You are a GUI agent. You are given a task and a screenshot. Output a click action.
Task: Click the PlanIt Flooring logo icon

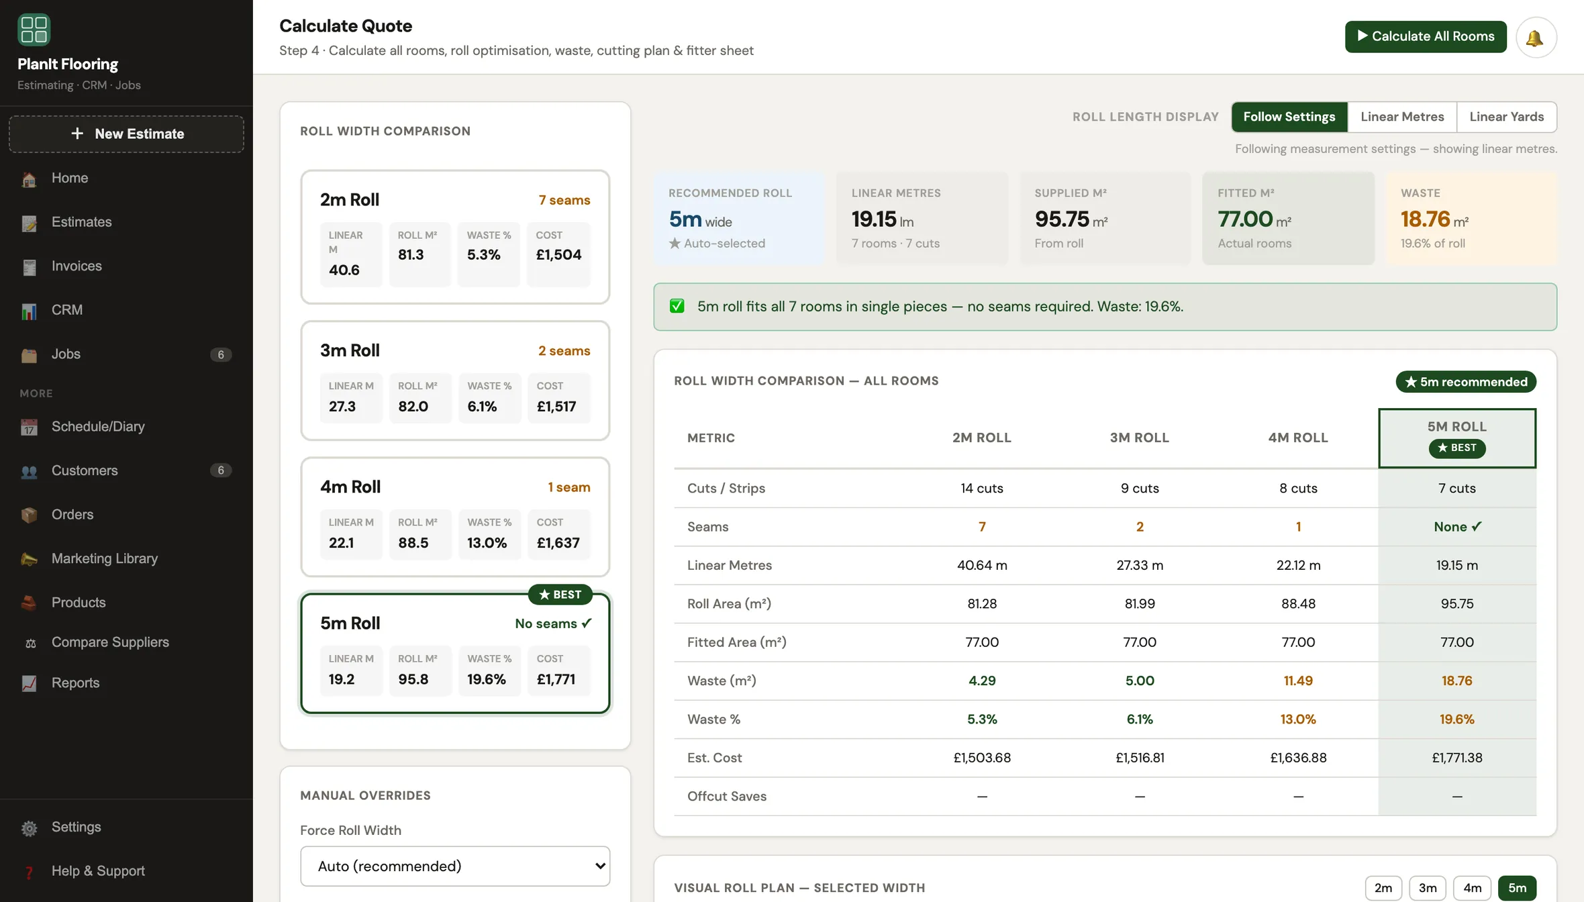tap(34, 30)
